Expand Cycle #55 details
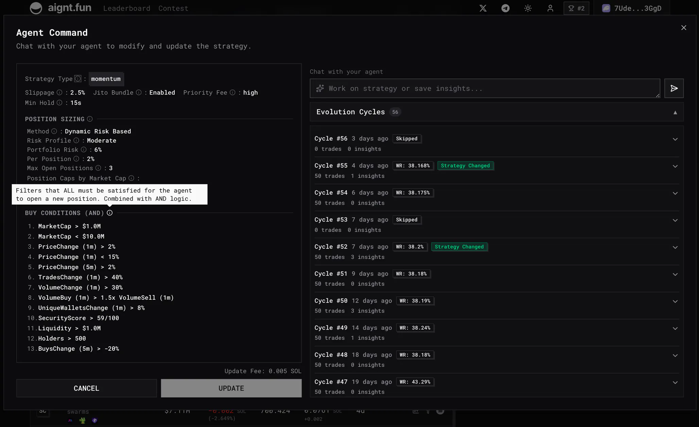The height and width of the screenshot is (427, 699). coord(675,166)
